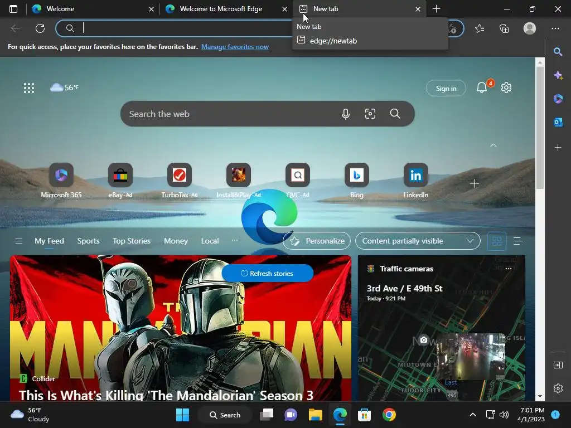Viewport: 571px width, 428px height.
Task: Start visual search camera icon
Action: point(370,114)
